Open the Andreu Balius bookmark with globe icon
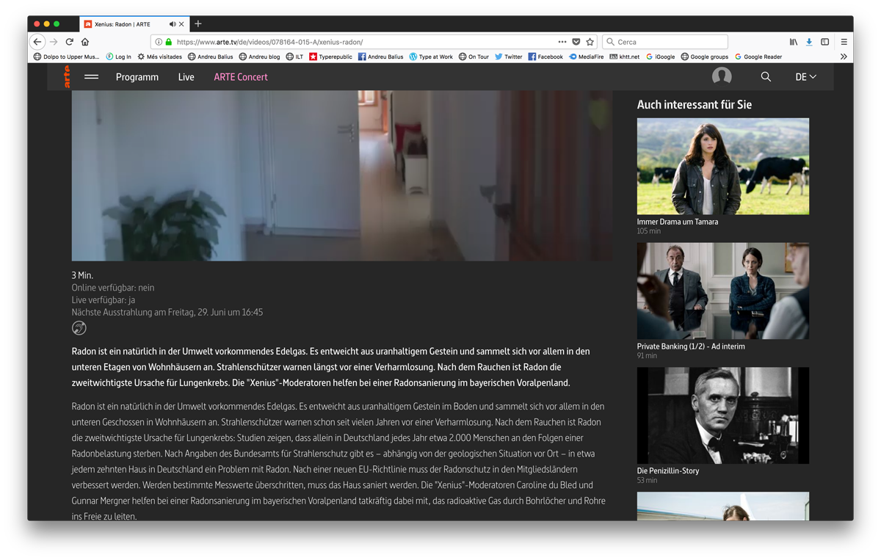881x560 pixels. [210, 57]
